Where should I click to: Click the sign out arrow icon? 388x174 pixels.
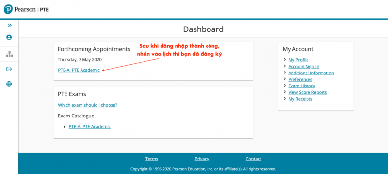pos(9,69)
